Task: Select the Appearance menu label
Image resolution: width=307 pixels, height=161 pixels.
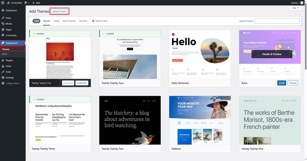Action: (x=12, y=43)
